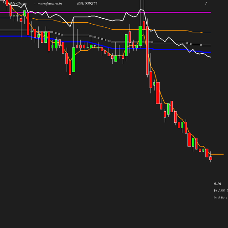Click the '0.16' price value

point(218,184)
